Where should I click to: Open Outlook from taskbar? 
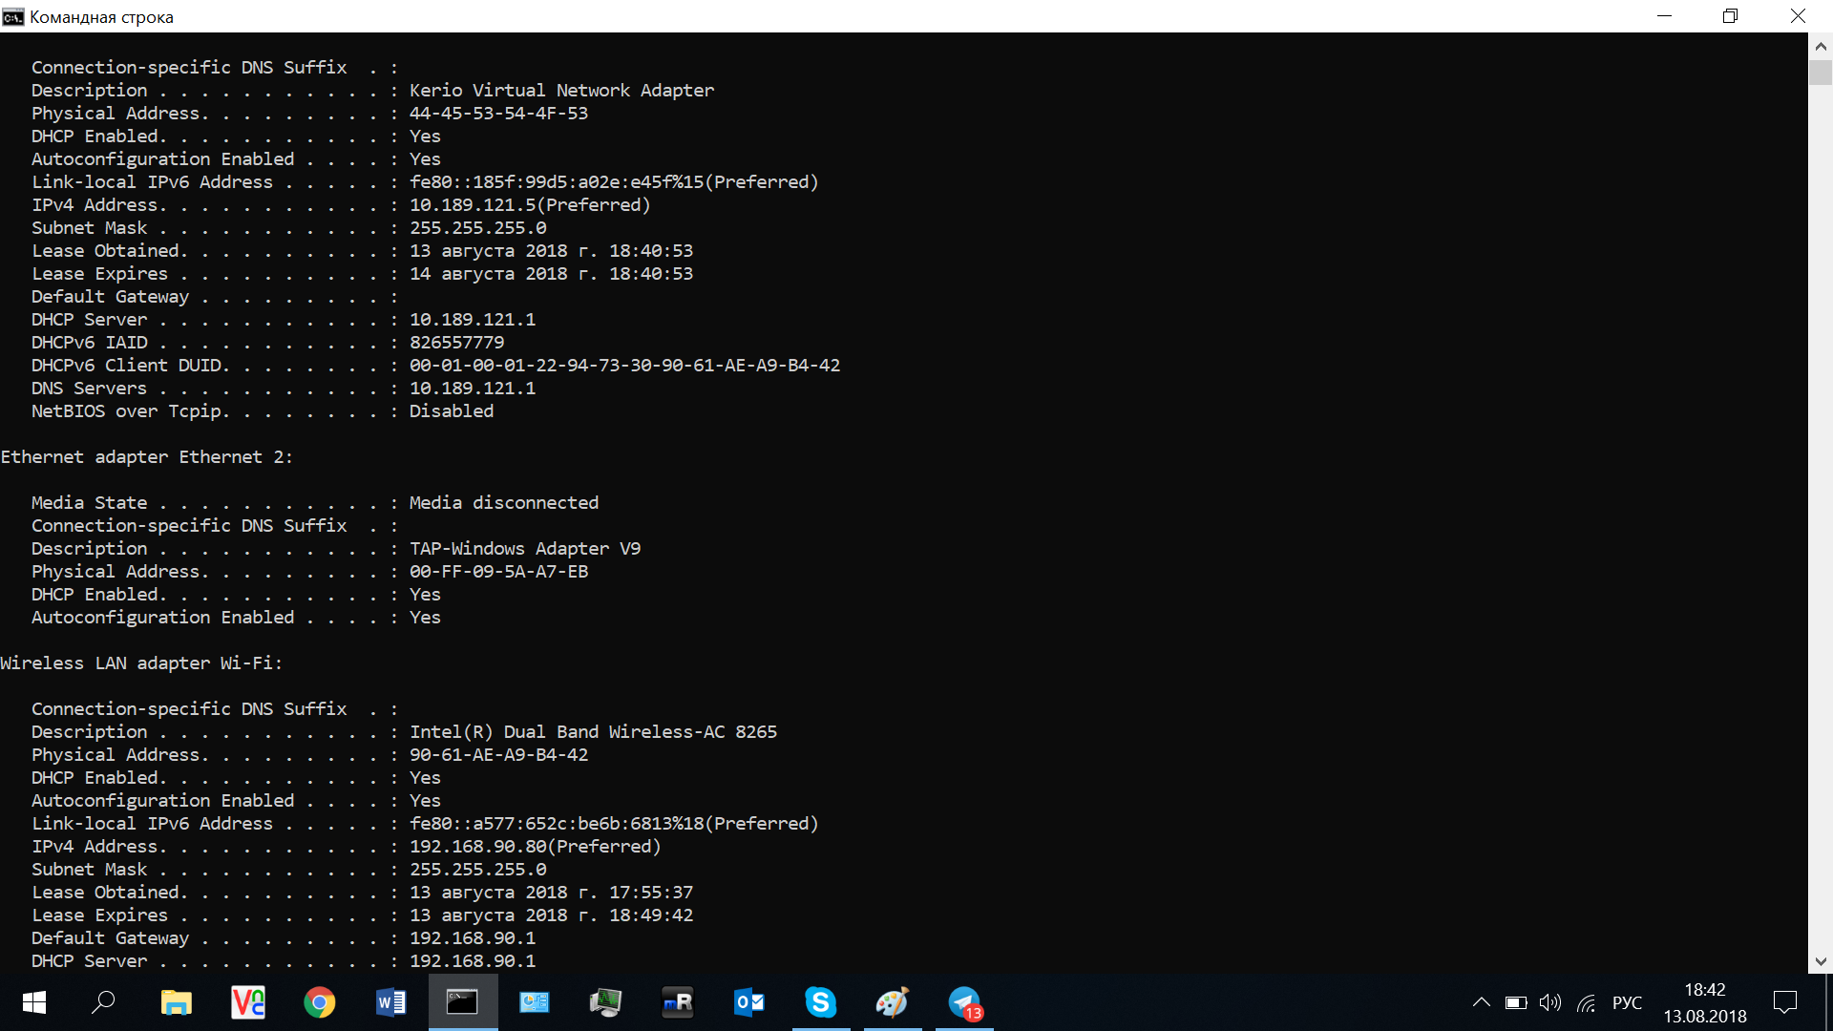click(749, 1002)
